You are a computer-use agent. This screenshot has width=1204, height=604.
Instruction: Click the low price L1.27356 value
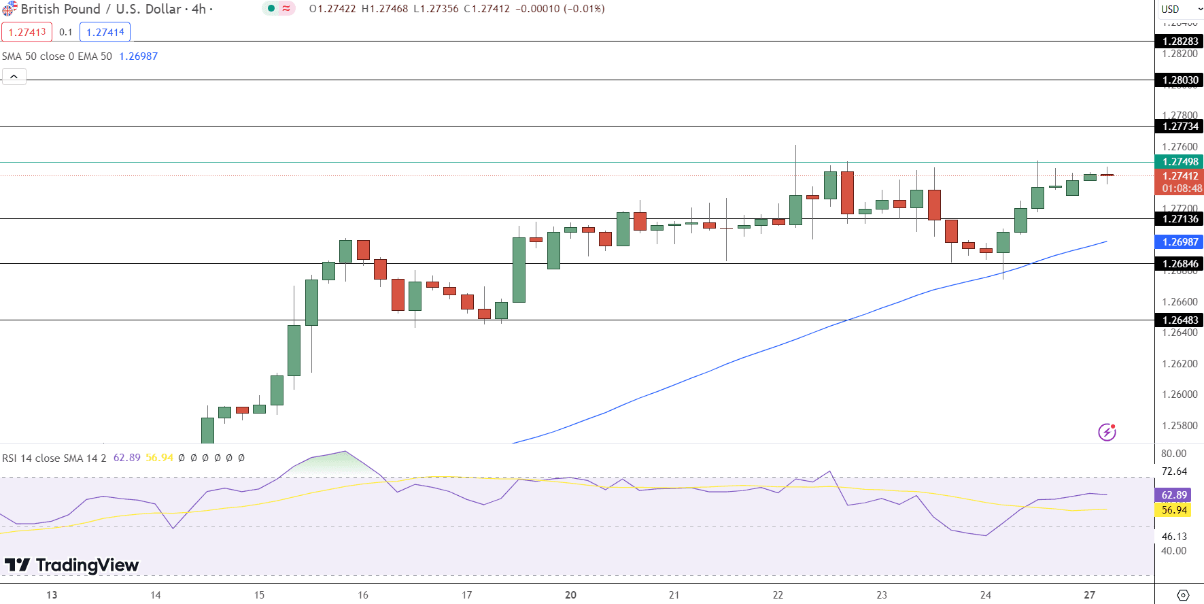436,9
